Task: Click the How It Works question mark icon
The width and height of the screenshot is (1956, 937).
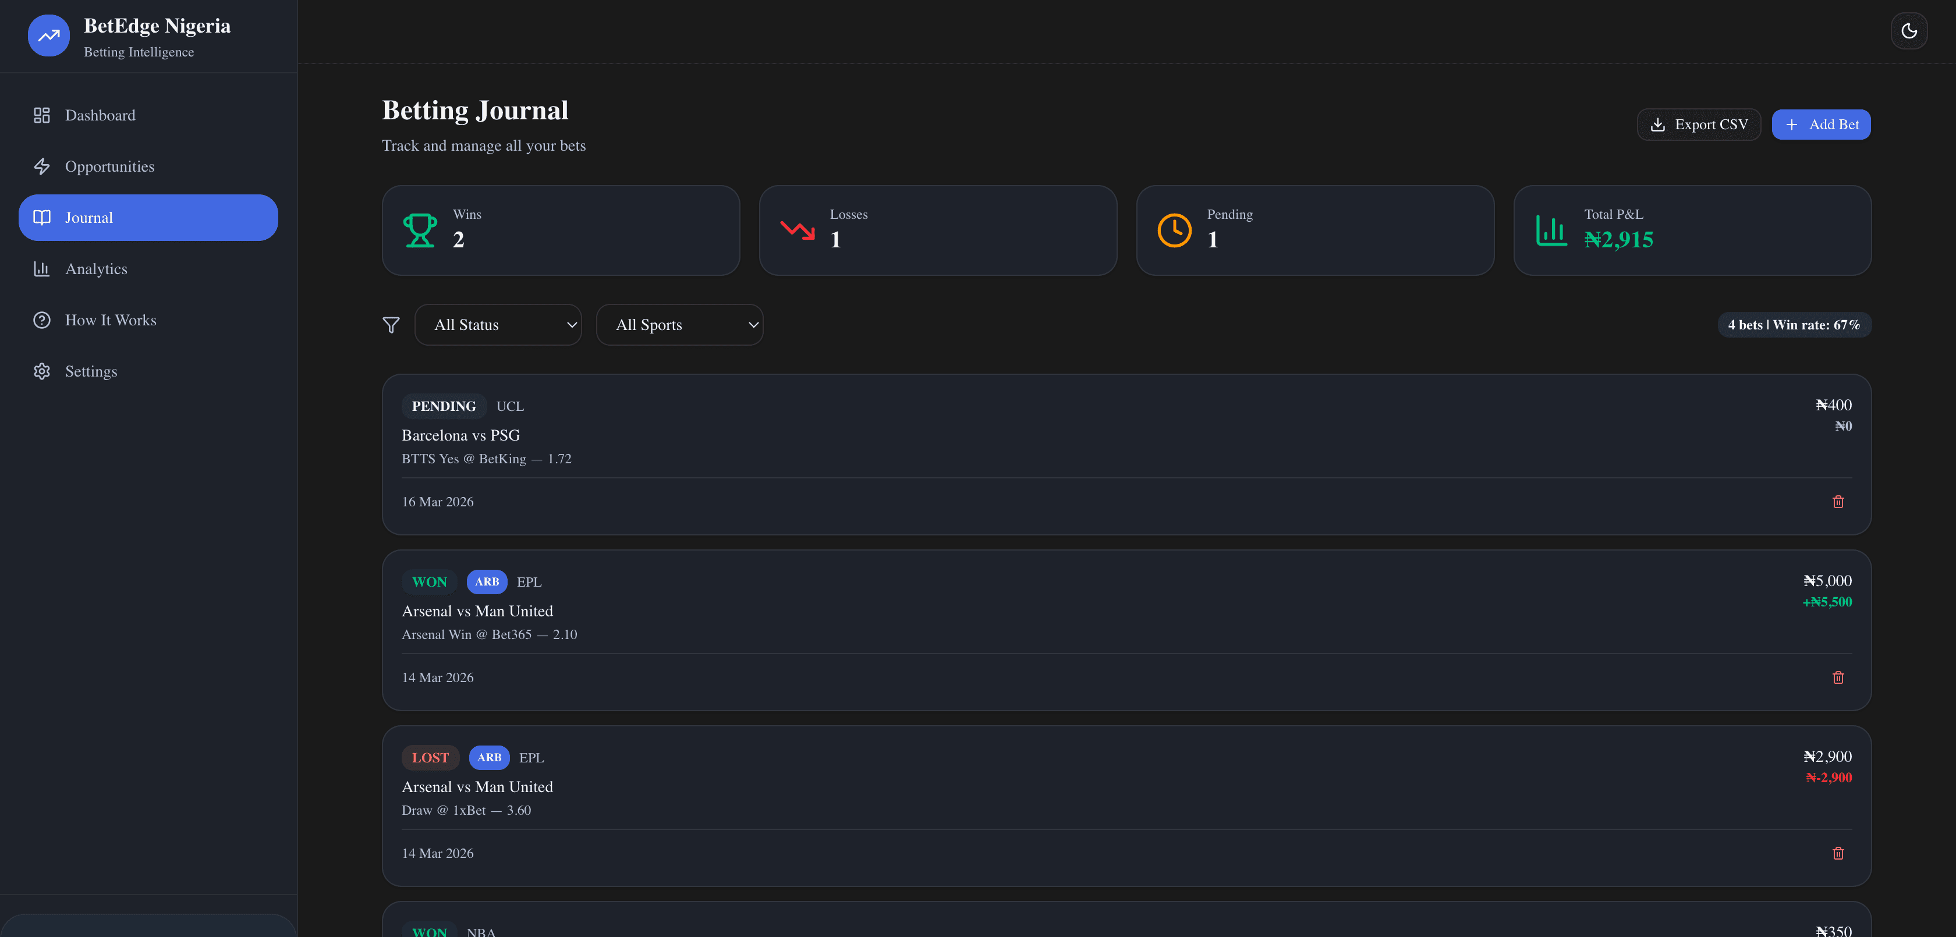Action: pos(42,320)
